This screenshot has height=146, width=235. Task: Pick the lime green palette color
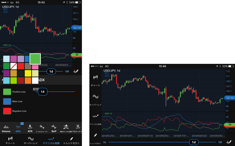[x=14, y=81]
